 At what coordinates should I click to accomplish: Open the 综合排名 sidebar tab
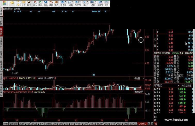(x=1, y=66)
